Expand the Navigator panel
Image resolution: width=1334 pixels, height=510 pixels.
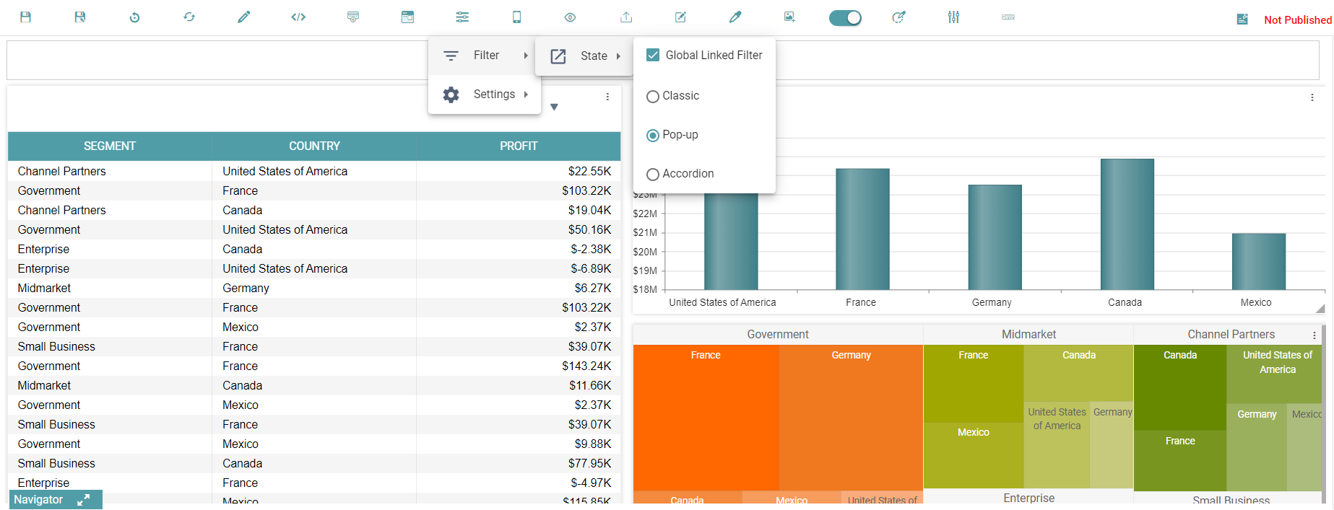pos(83,499)
